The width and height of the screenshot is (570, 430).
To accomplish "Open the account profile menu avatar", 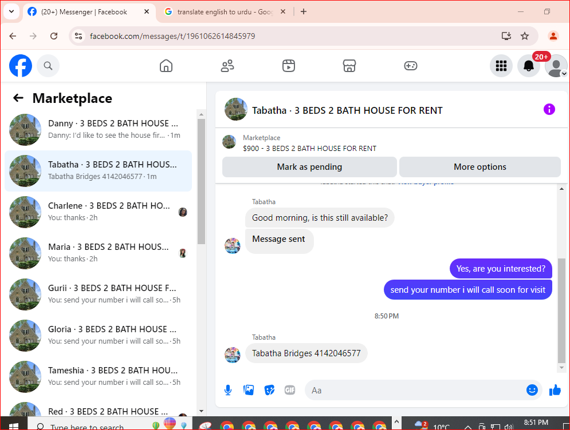I will click(556, 66).
